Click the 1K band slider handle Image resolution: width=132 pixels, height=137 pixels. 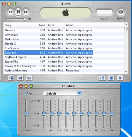tap(82, 114)
